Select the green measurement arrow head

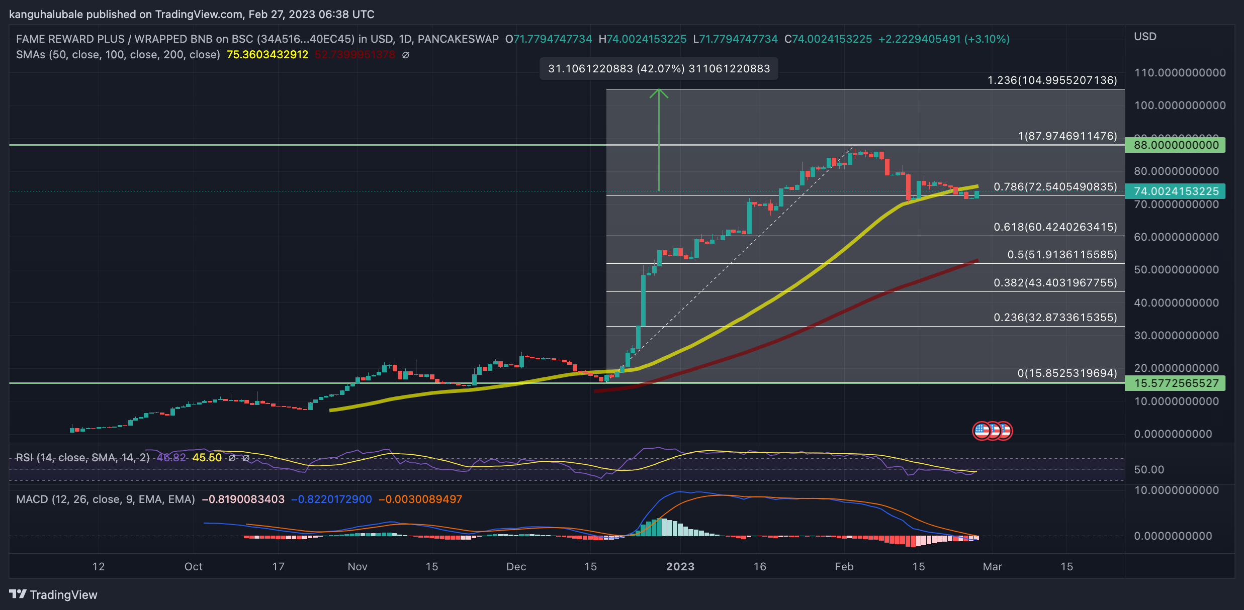(659, 93)
